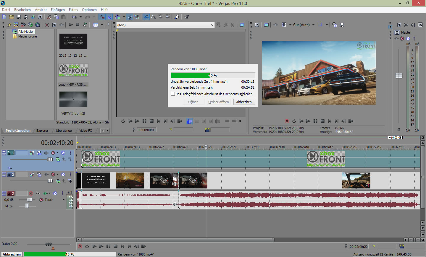The image size is (426, 257).
Task: Open the project folder icon in toolbar
Action: (12, 17)
